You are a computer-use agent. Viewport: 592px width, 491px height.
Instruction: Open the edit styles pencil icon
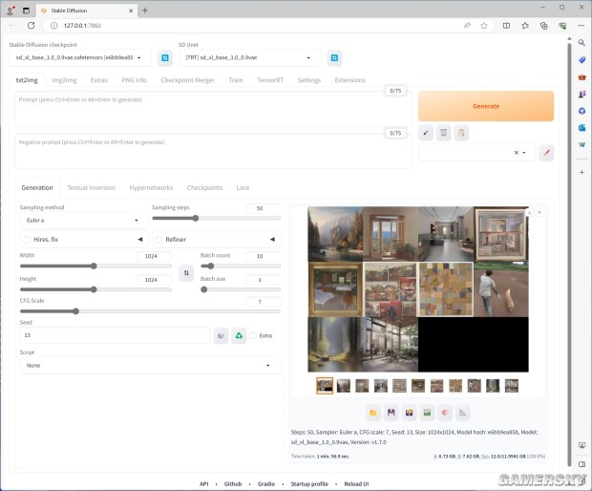point(546,153)
